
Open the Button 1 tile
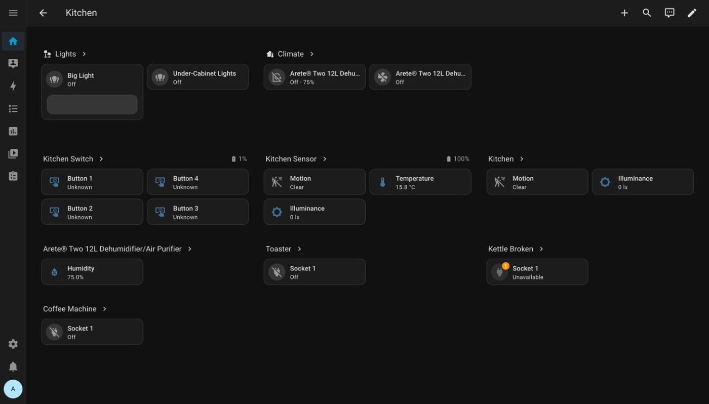click(92, 182)
